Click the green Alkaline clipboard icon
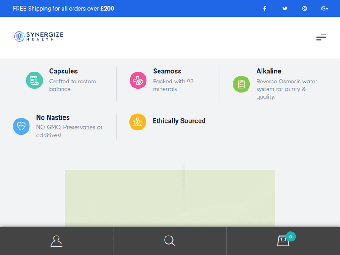Viewport: 340px width, 255px height. [241, 84]
